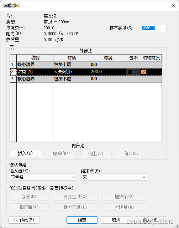Image resolution: width=179 pixels, height=228 pixels.
Task: Select row number 2 header
Action: [x=13, y=72]
